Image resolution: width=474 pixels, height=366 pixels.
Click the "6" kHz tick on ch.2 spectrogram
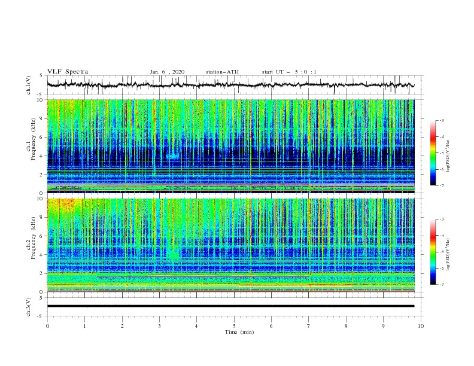click(42, 236)
